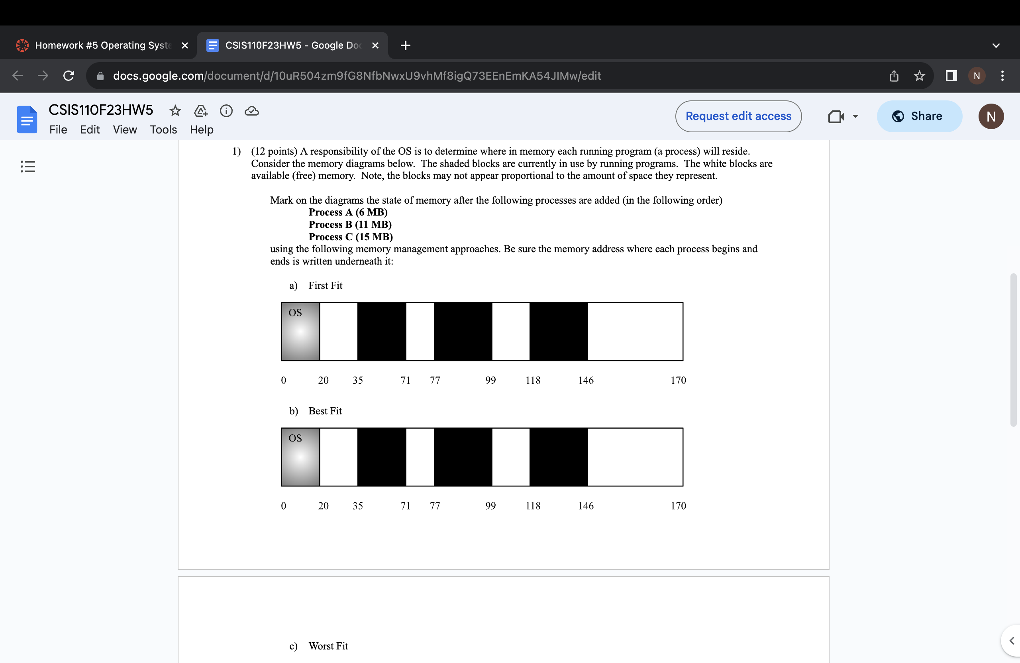Show the document outline sidebar

click(x=28, y=166)
